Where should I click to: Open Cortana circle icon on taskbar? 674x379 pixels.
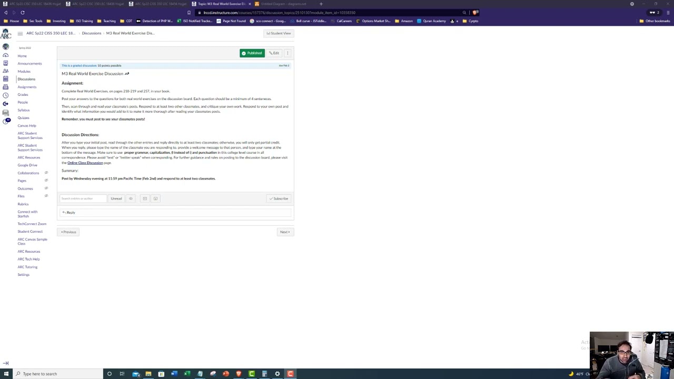pos(110,374)
